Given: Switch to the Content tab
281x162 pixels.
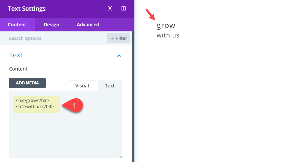Looking at the screenshot, I should pos(17,25).
